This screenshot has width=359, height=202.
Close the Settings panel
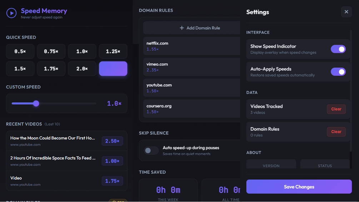(x=346, y=12)
